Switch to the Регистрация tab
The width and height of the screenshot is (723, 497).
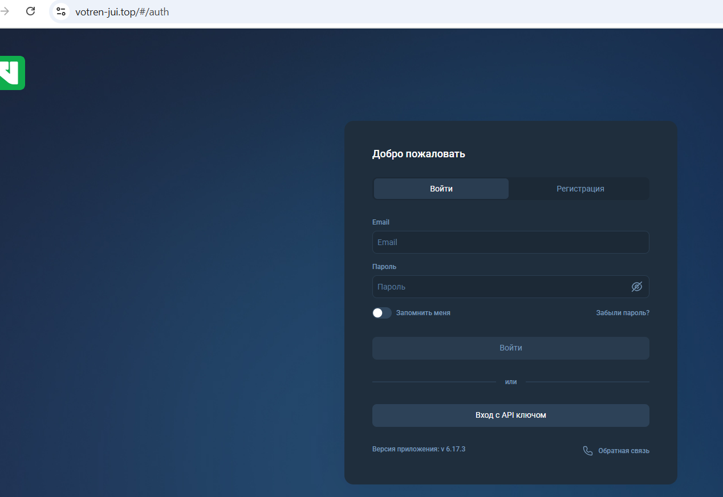(x=580, y=189)
